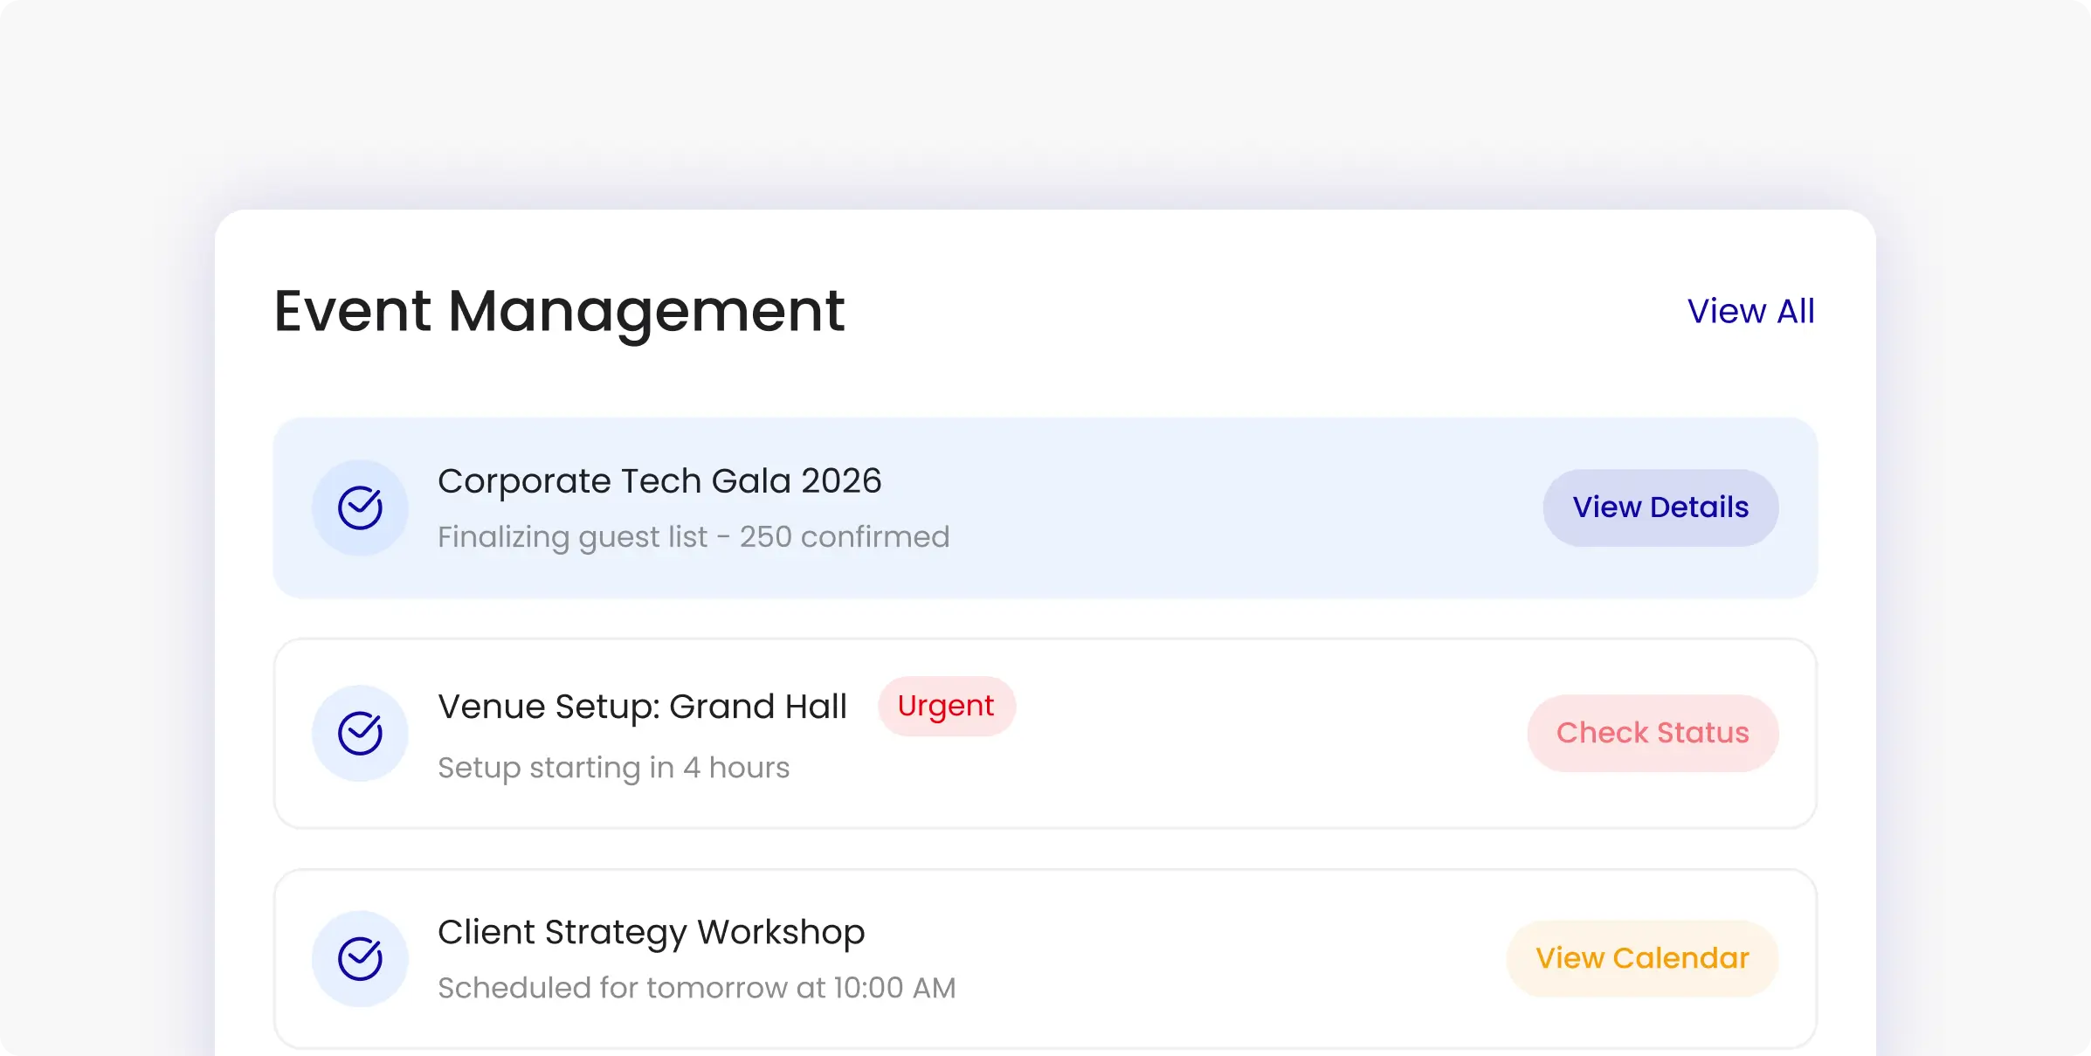
Task: Click the Event Management heading
Action: click(x=559, y=311)
